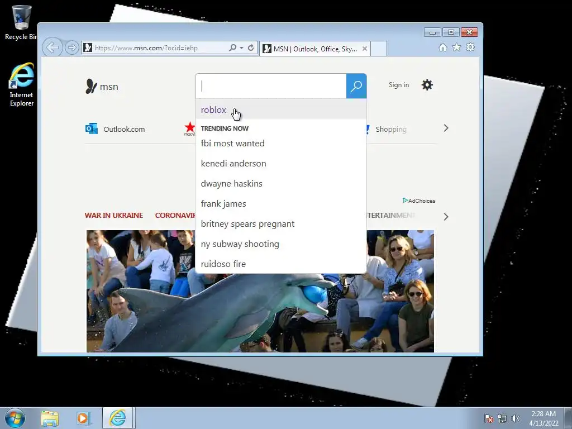Open MSN settings gear icon

tap(427, 85)
